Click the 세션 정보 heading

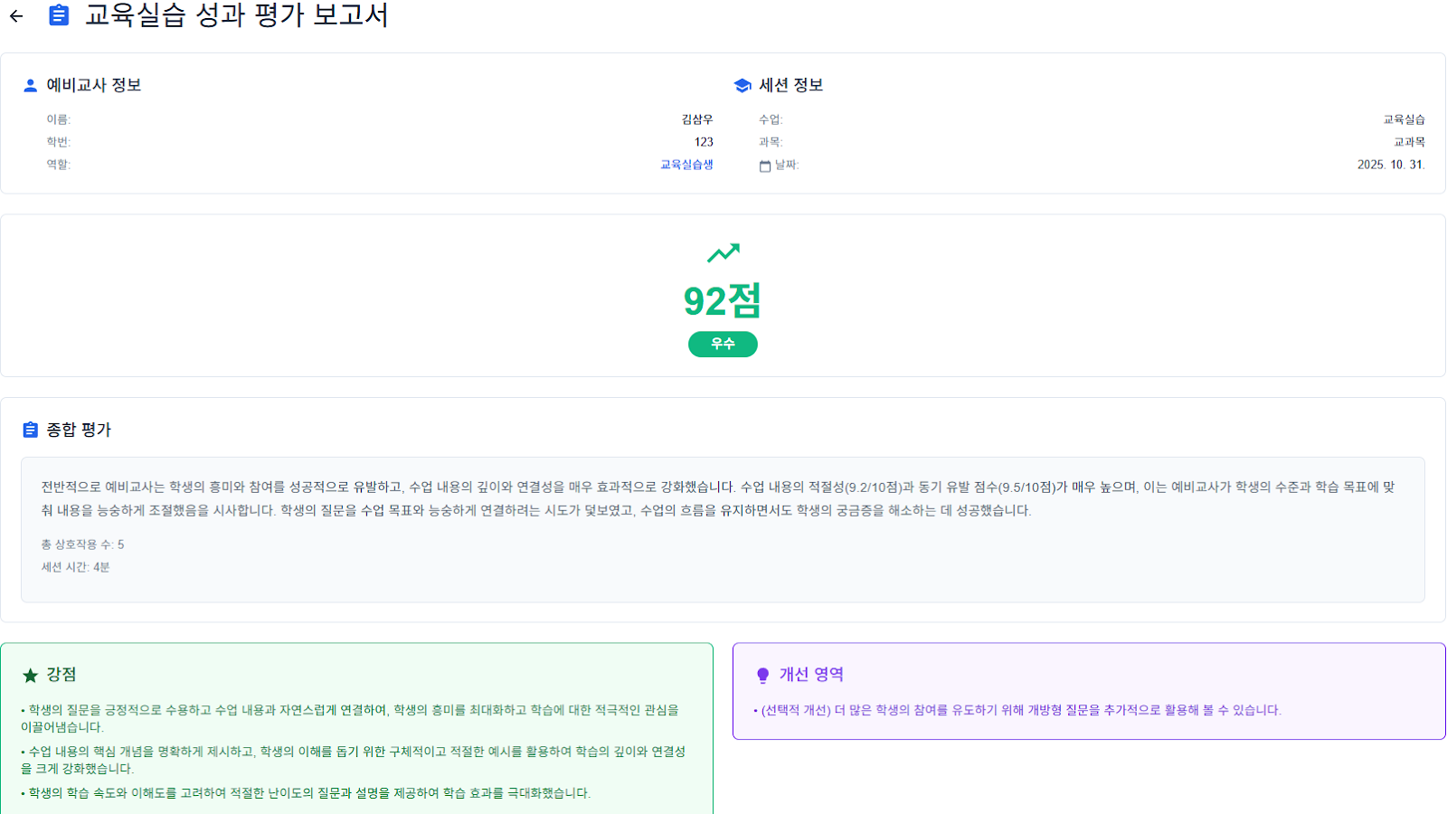(790, 85)
